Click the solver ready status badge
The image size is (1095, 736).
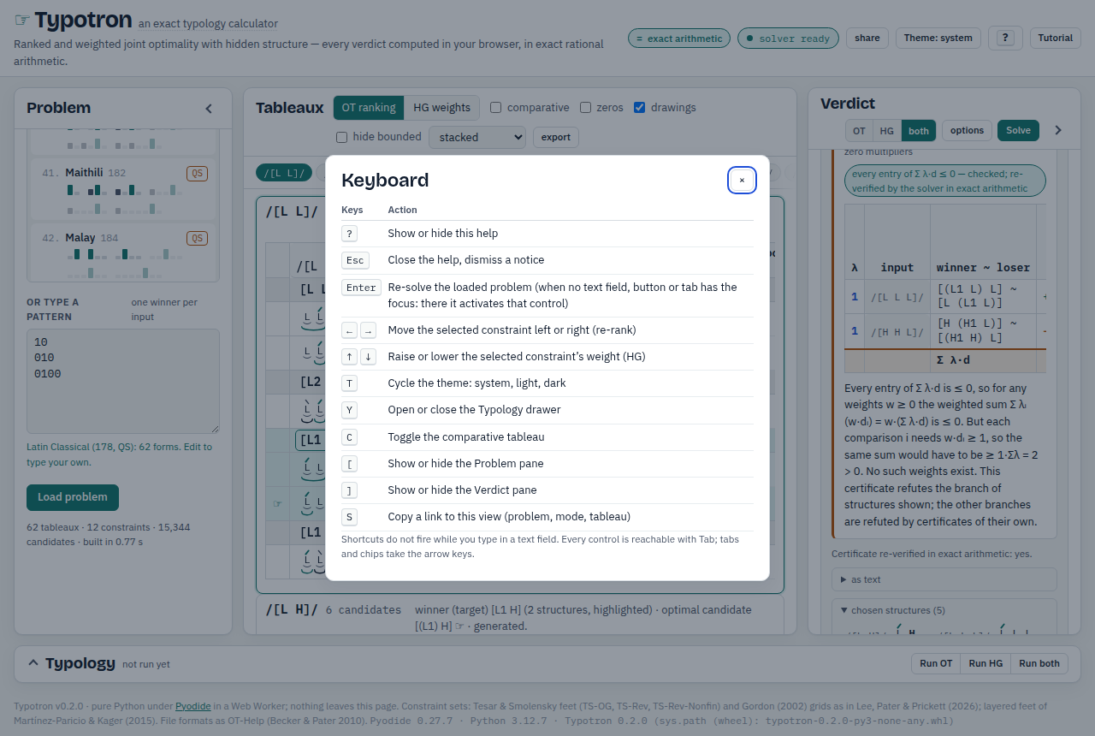point(788,39)
